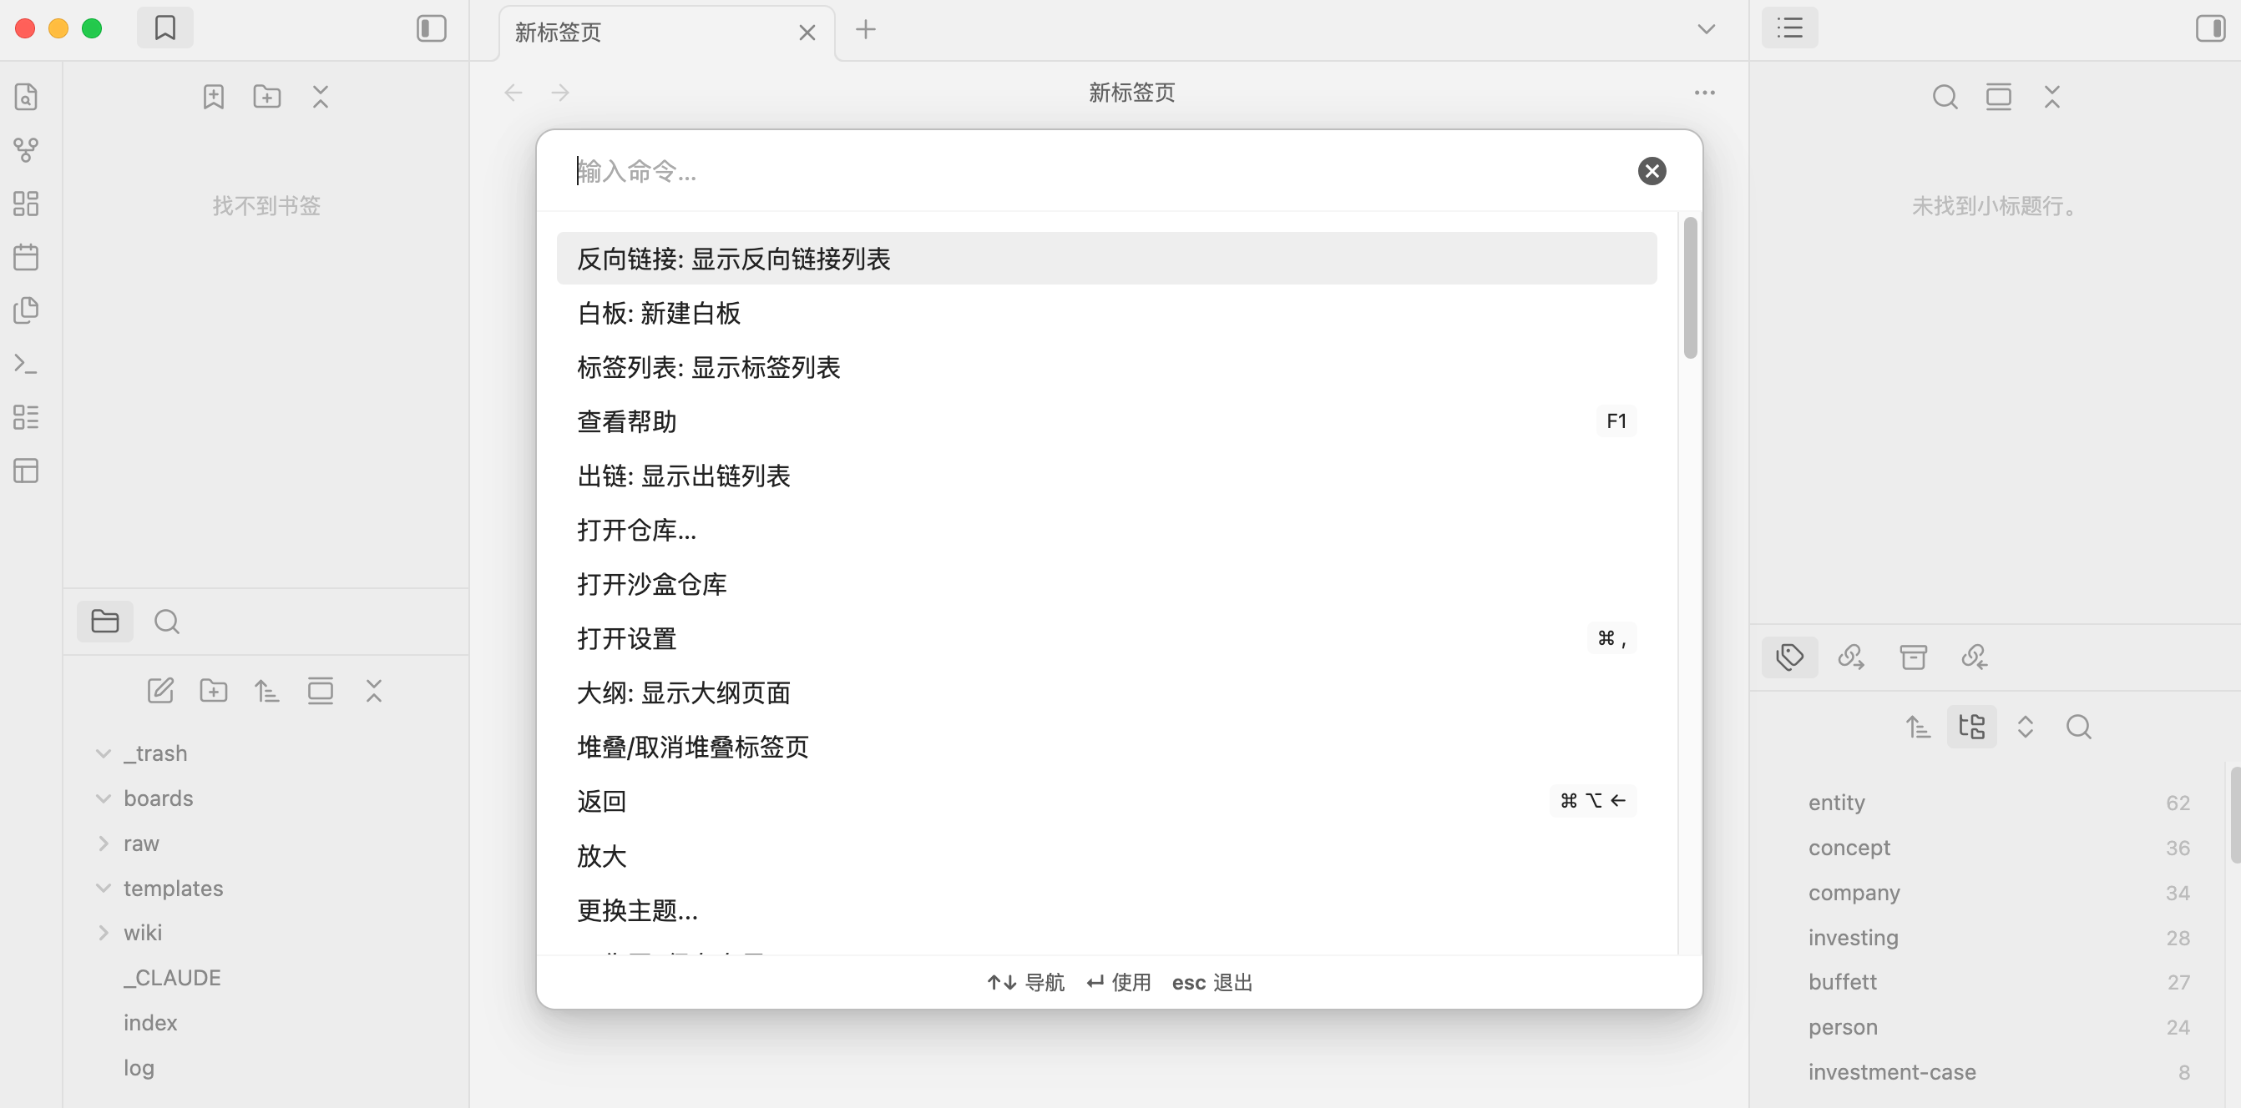Toggle the right sidebar collapse icon
The image size is (2241, 1108).
pyautogui.click(x=2209, y=28)
